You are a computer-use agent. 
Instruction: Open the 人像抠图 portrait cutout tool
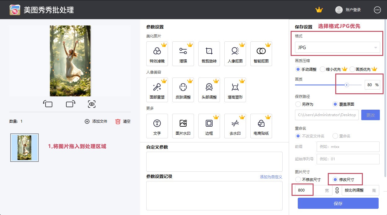(235, 54)
